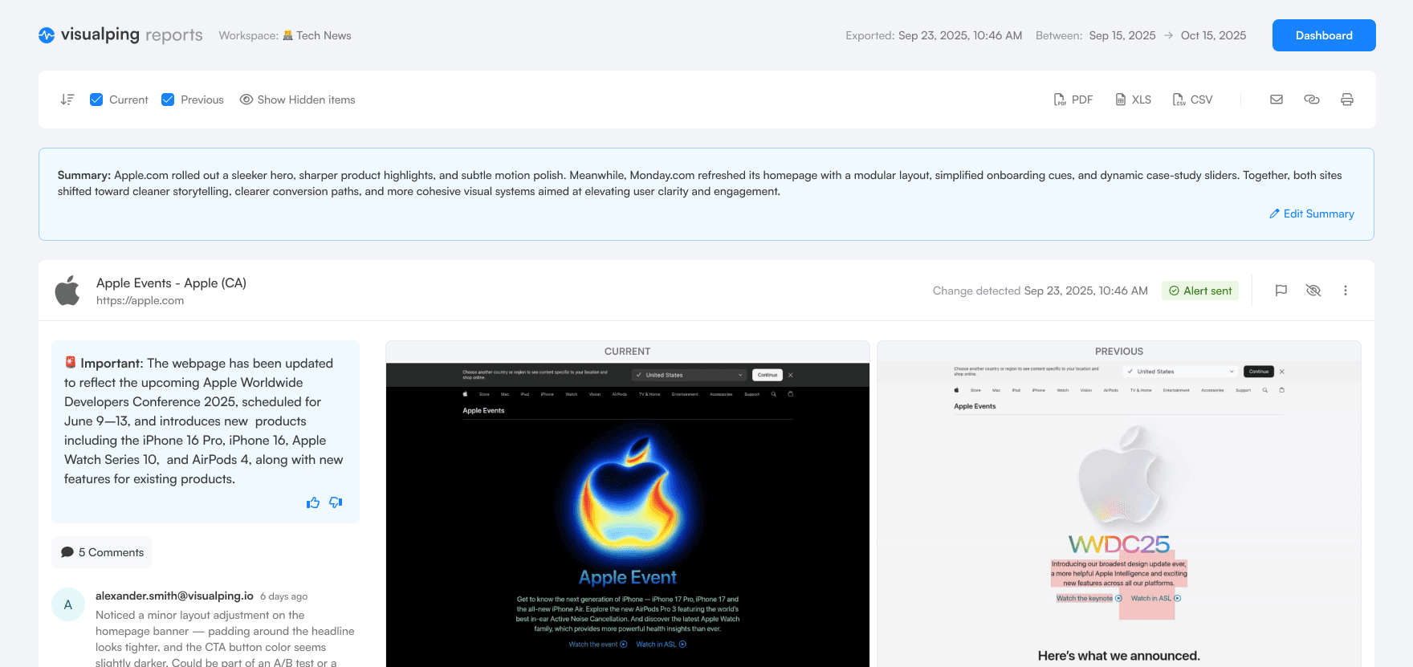
Task: Click Apple Events - Apple (CA) title
Action: tap(171, 283)
